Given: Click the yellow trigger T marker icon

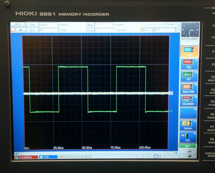Looking at the screenshot, I should (x=140, y=30).
